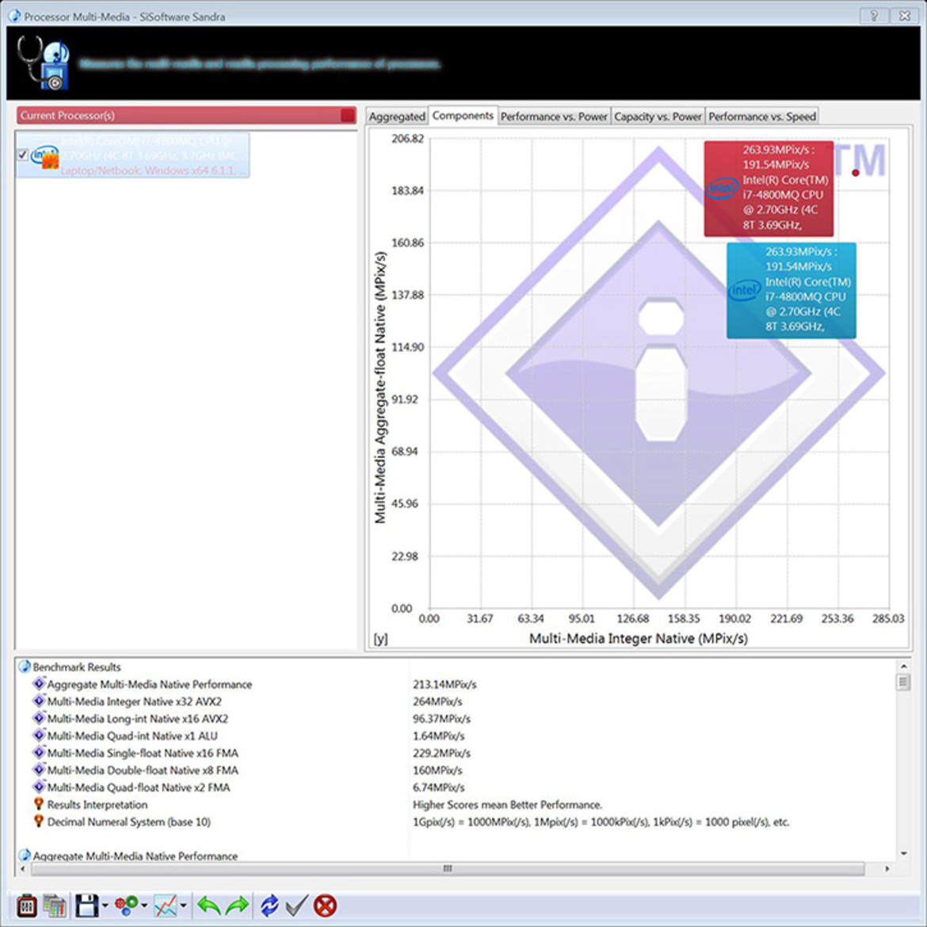927x927 pixels.
Task: Click the red square on Current Processor(s) header
Action: 348,116
